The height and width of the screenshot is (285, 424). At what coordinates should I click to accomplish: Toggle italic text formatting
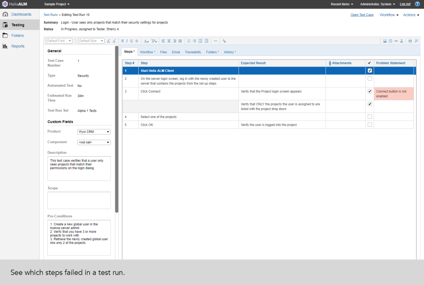point(127,41)
